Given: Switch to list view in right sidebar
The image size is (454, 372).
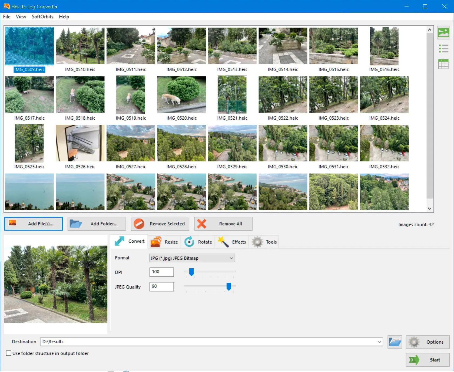Looking at the screenshot, I should (x=443, y=48).
